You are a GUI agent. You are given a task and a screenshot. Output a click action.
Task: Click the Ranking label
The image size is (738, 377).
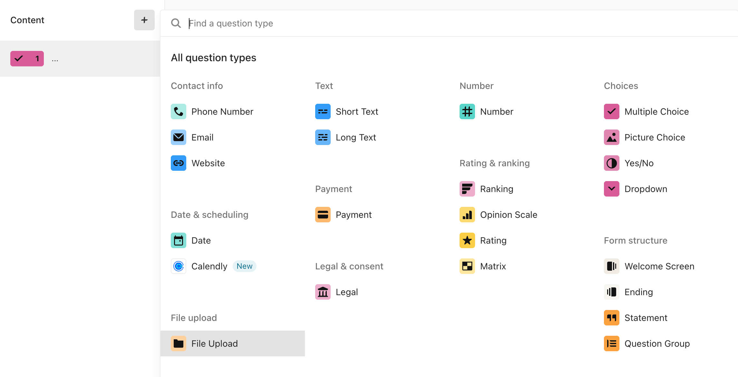click(x=497, y=189)
